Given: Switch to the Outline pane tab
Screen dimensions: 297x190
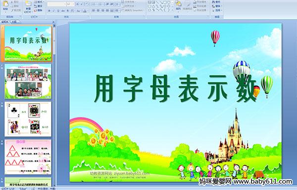Looking at the screenshot, I should [13, 22].
